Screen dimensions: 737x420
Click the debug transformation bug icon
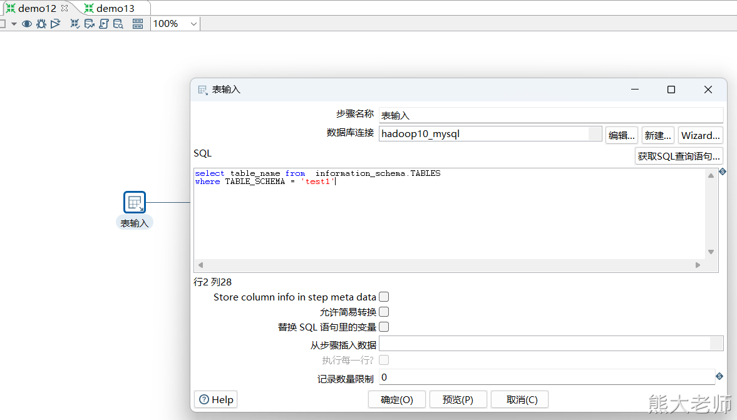(41, 24)
